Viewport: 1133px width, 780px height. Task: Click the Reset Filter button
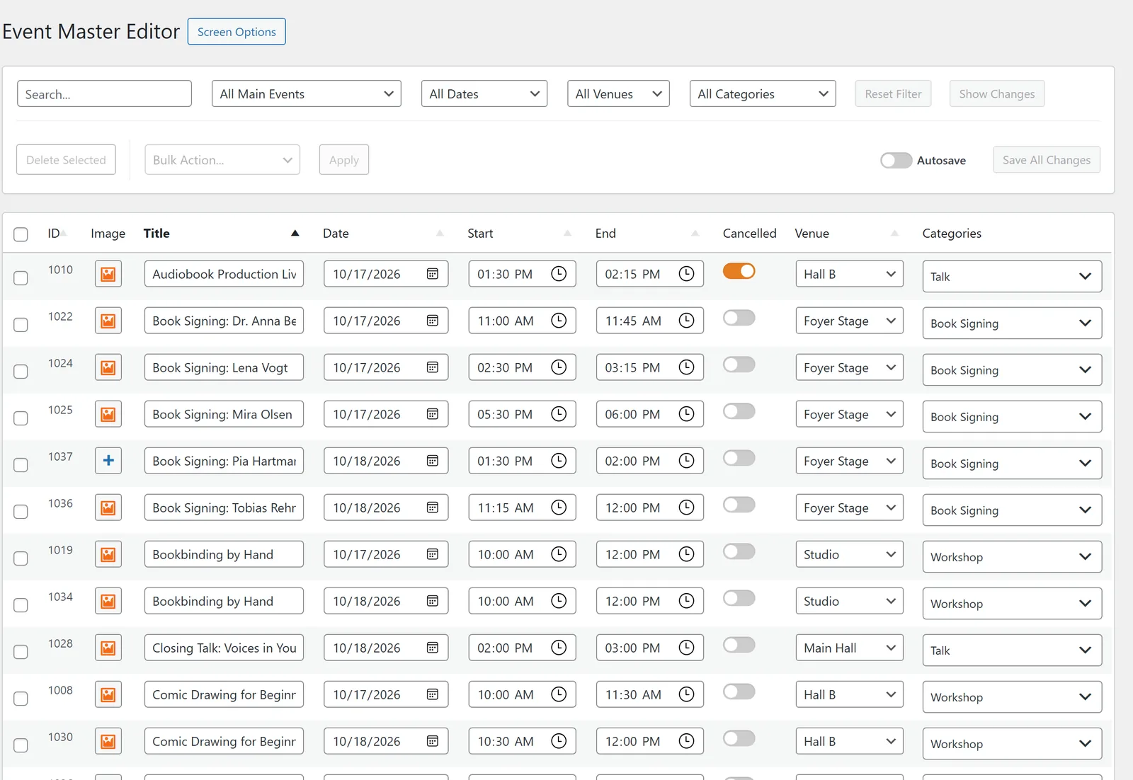(x=893, y=93)
